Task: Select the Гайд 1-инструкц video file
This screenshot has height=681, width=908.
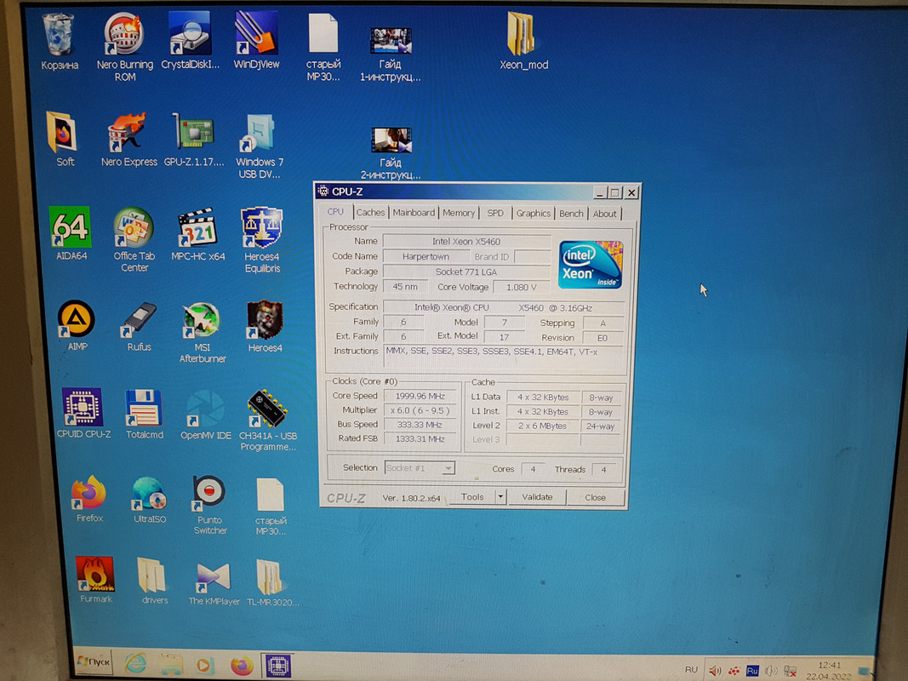Action: click(391, 54)
